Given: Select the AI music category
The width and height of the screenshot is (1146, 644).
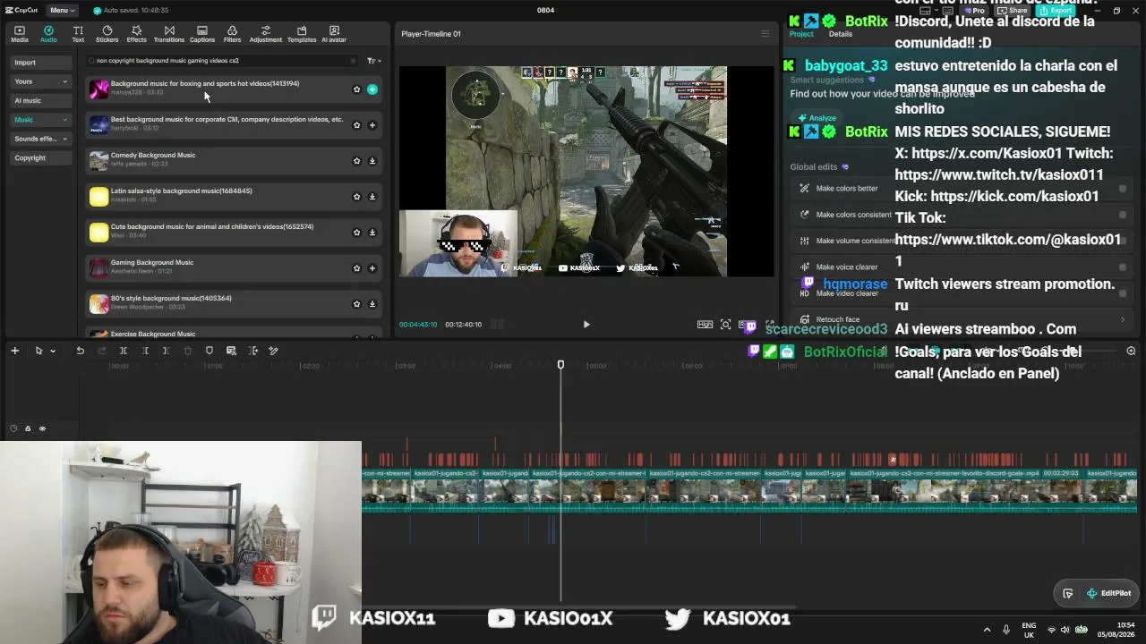Looking at the screenshot, I should [x=41, y=100].
